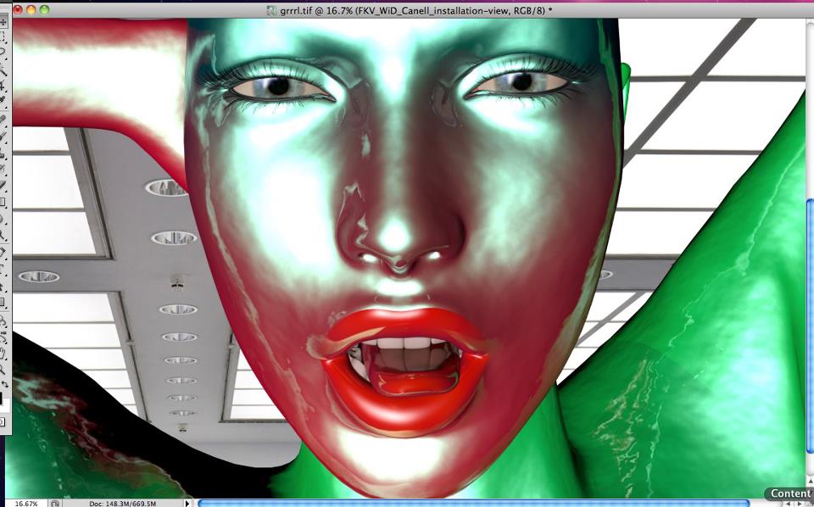
Task: Select the Pen tool
Action: click(x=4, y=253)
